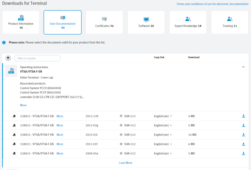Download the 2011-01f document version

click(x=243, y=144)
